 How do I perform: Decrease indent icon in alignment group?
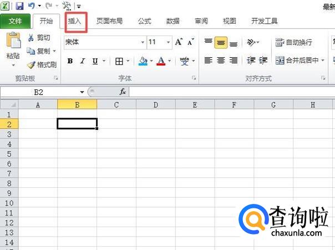point(251,61)
